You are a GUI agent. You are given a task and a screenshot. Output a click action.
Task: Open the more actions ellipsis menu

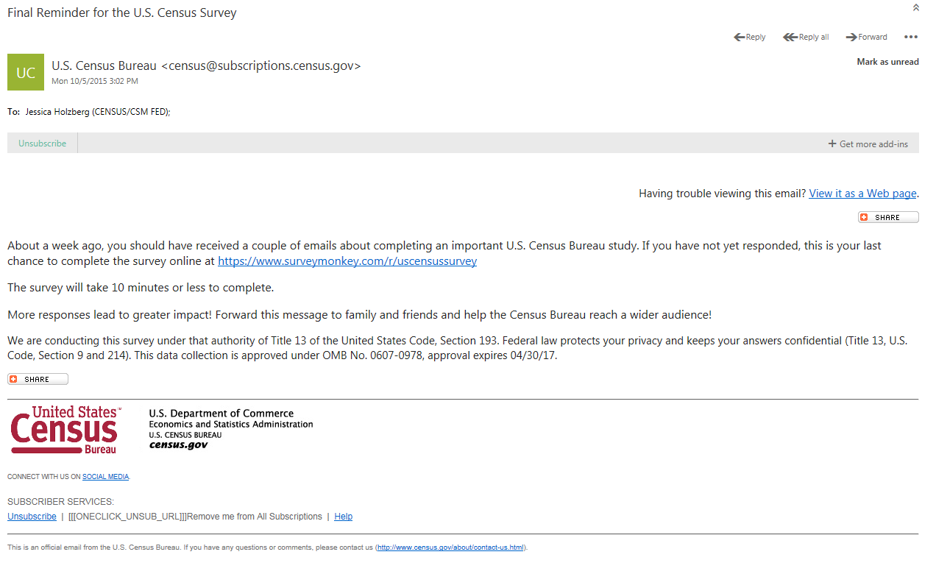point(911,38)
